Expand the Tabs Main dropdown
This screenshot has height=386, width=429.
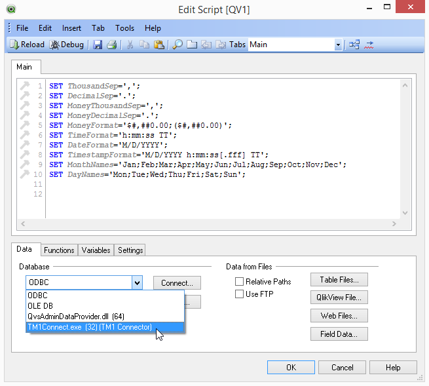(x=338, y=45)
